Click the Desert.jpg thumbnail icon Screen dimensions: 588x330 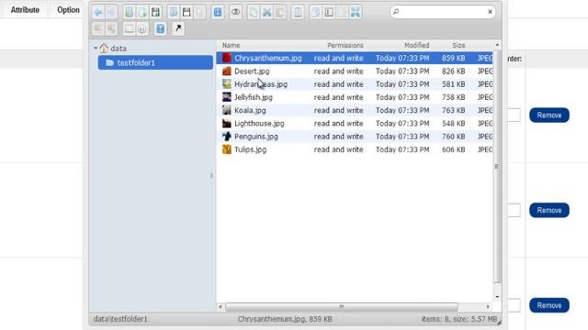[x=227, y=71]
